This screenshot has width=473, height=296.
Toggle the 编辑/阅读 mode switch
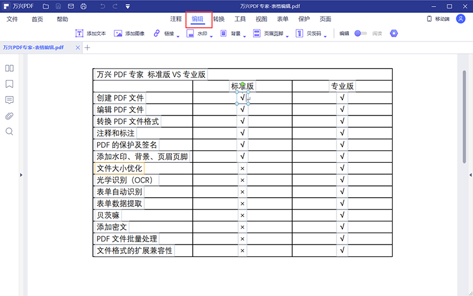[361, 33]
